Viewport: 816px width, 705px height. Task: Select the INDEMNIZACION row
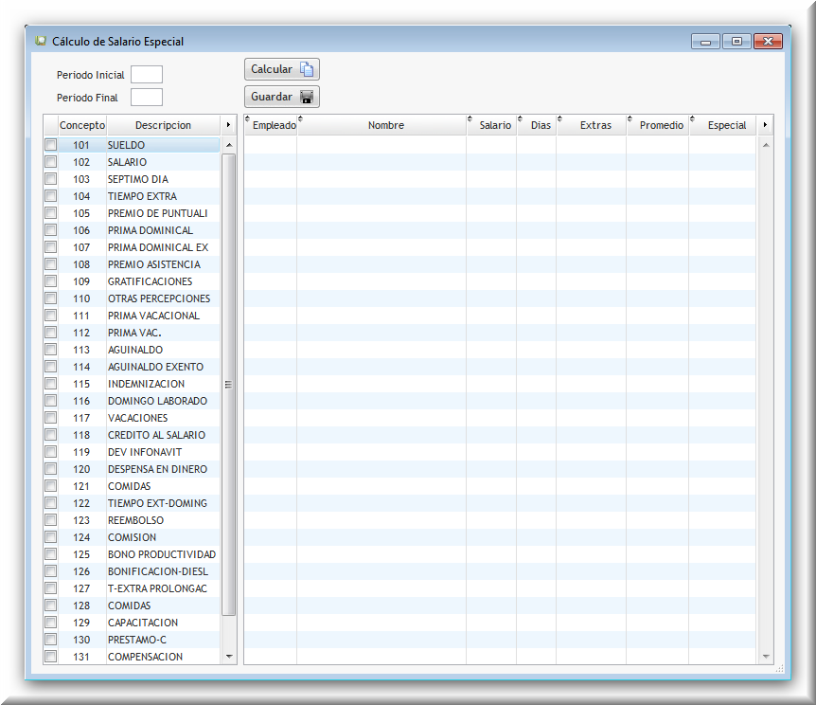click(133, 384)
